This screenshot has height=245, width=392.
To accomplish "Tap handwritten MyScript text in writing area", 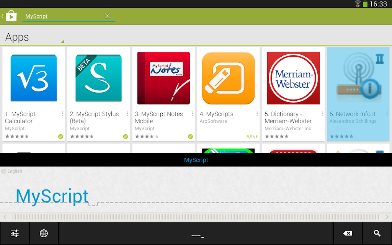I will click(x=52, y=196).
